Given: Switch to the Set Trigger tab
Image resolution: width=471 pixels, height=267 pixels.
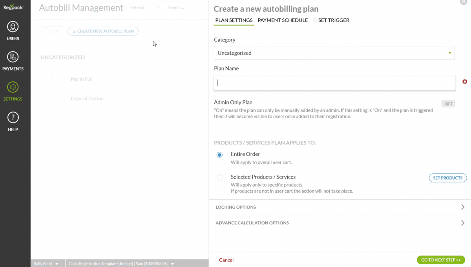Looking at the screenshot, I should pos(333,20).
